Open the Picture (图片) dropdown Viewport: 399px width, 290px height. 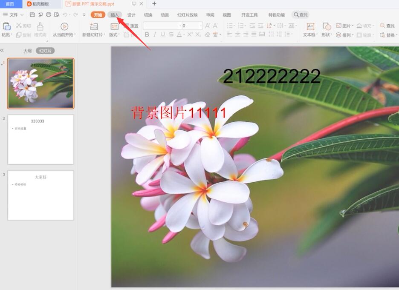click(345, 26)
